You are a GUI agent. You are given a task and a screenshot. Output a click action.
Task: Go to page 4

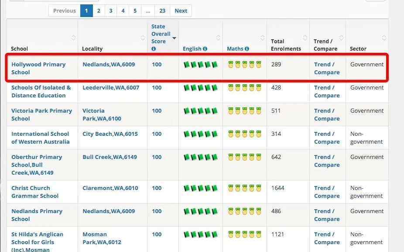click(123, 11)
